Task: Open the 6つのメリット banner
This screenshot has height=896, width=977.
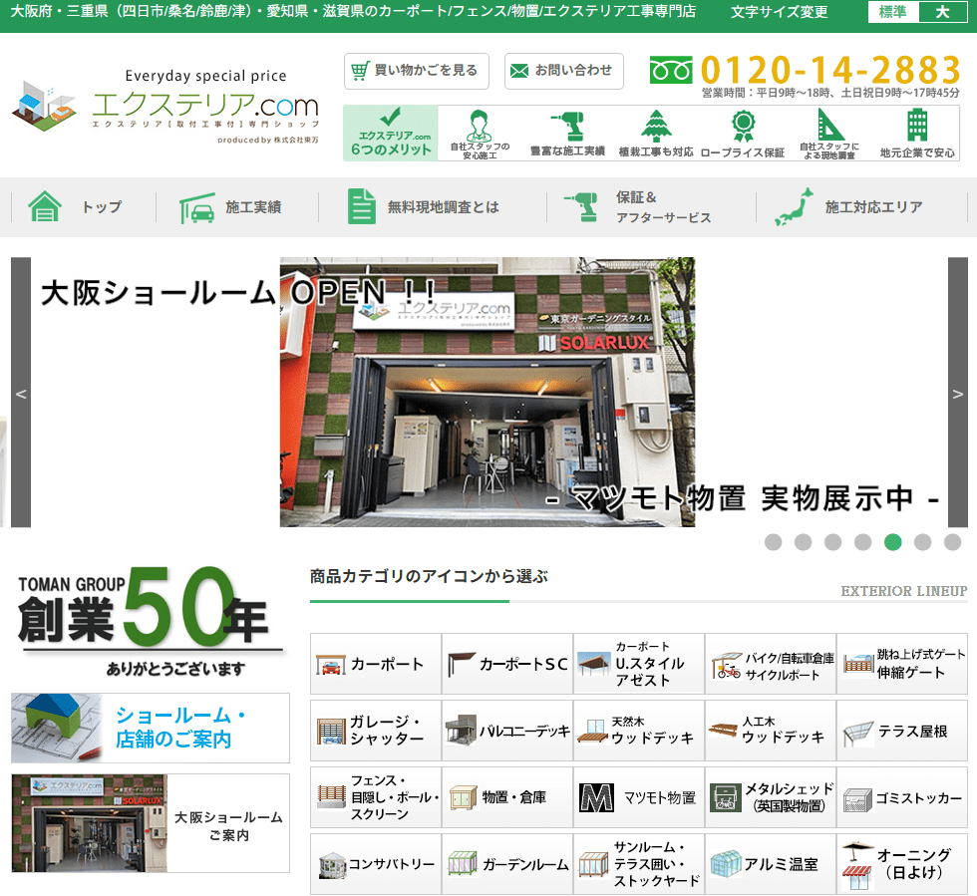Action: point(391,133)
